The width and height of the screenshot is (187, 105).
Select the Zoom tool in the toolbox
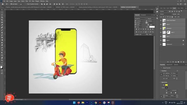tap(2, 60)
